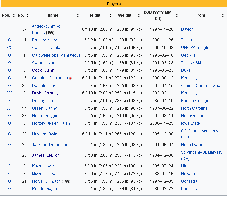This screenshot has width=227, height=198.
Task: Follow the Texas A&M link
Action: pos(191,63)
